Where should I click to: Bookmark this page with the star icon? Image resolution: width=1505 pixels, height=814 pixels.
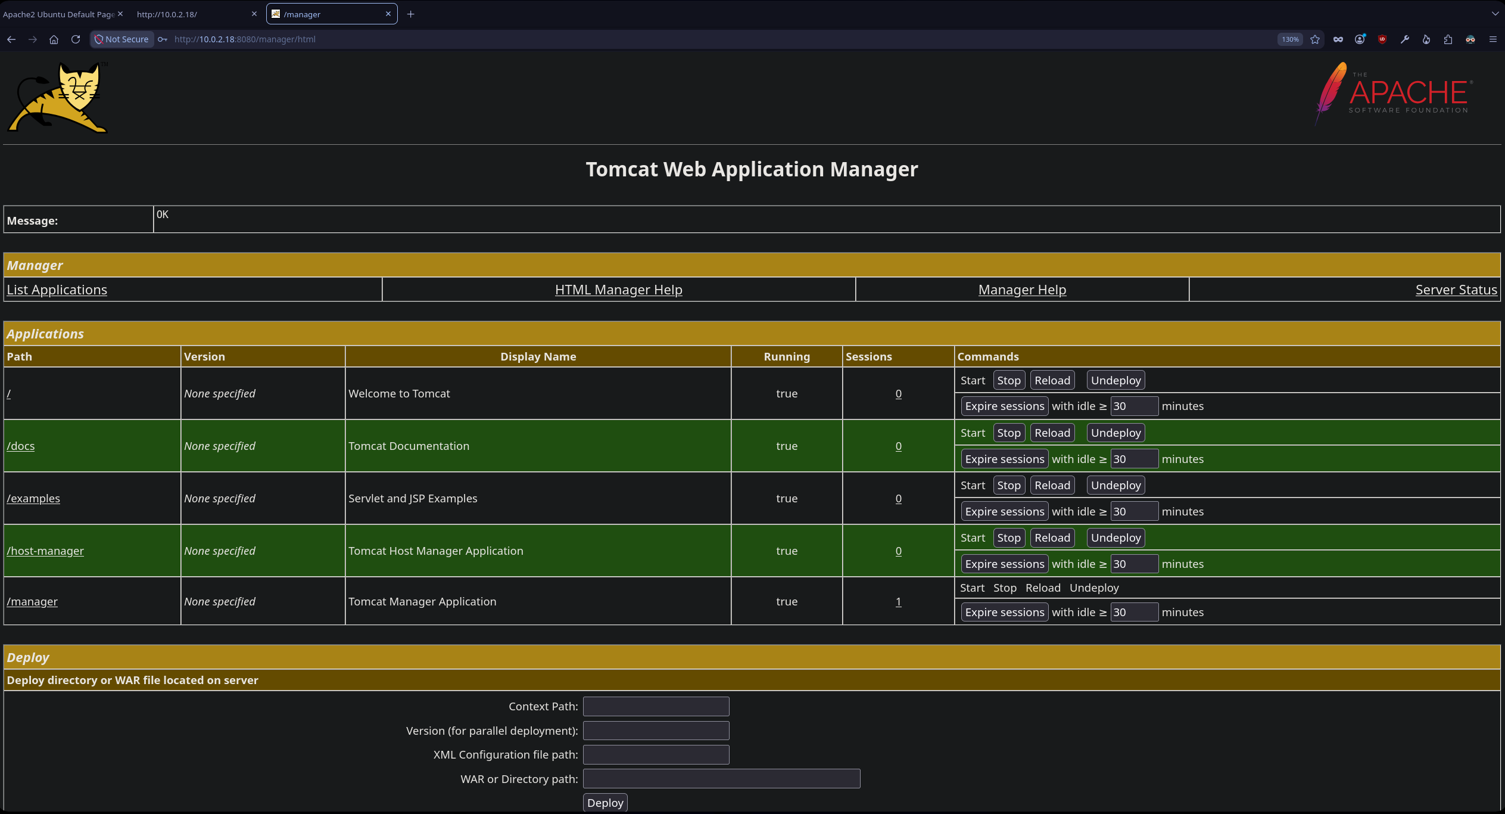click(x=1315, y=39)
